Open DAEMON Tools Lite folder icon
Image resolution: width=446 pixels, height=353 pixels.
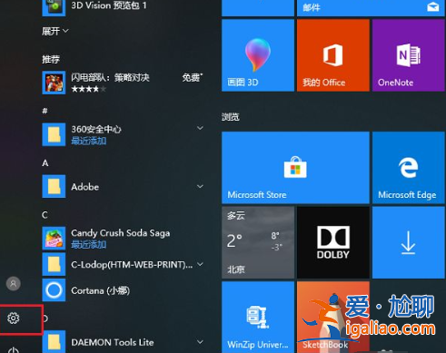(54, 342)
